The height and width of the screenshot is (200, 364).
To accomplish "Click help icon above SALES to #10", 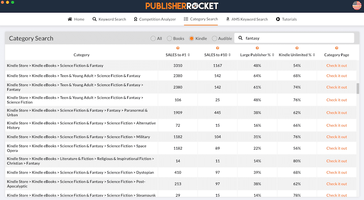I will [217, 48].
